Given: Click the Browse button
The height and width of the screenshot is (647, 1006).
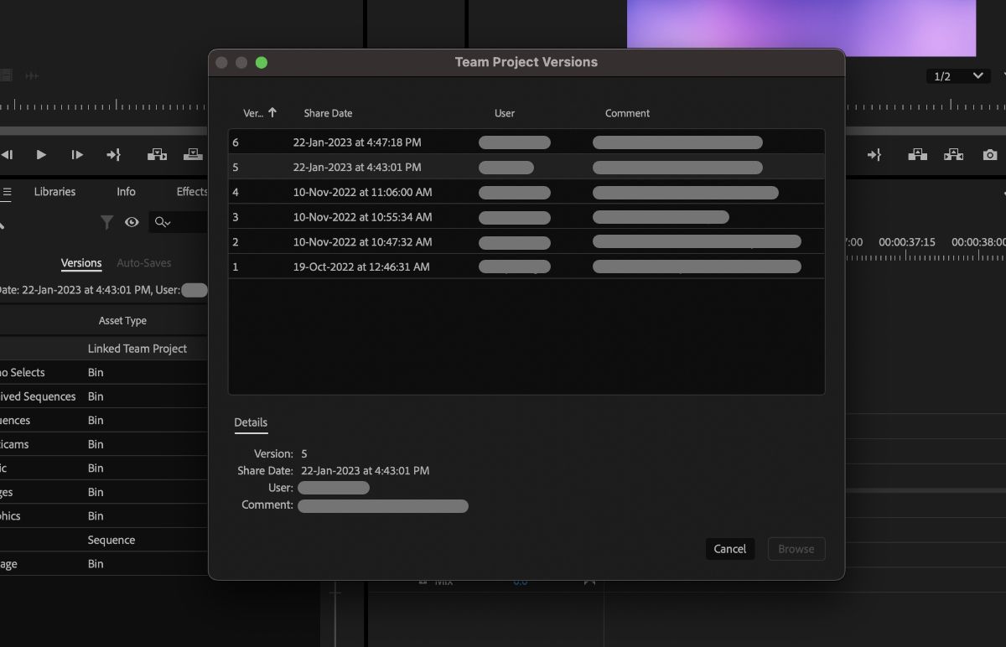Looking at the screenshot, I should pos(796,549).
